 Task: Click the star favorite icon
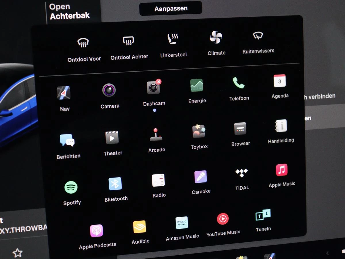(18, 253)
